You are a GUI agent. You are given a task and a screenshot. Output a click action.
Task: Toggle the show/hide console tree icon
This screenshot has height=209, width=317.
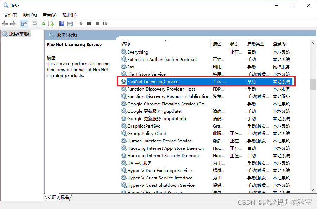tap(24, 24)
